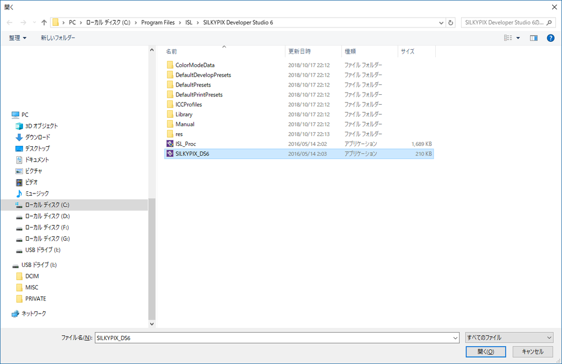The height and width of the screenshot is (364, 562).
Task: Go back with the back arrow
Action: [10, 22]
